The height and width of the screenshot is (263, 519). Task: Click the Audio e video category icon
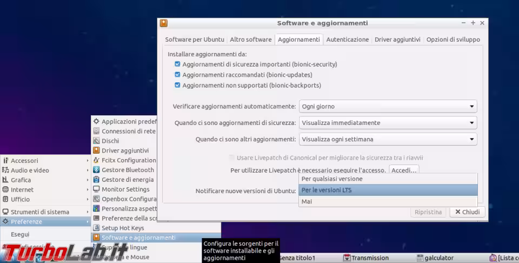(5, 170)
